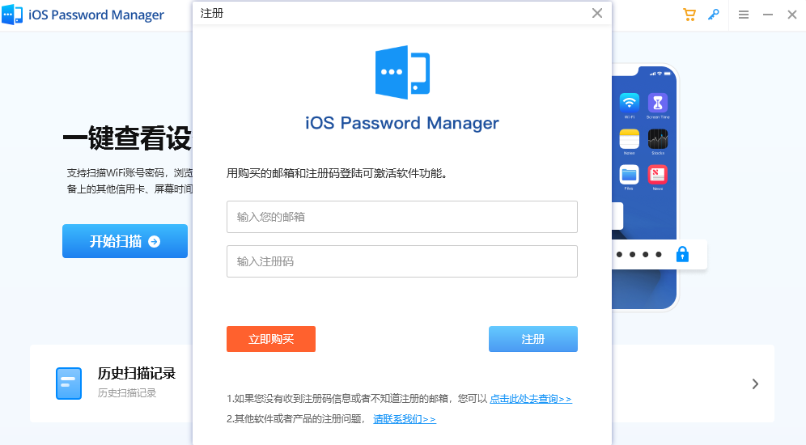Click the orange 立即购买 button
Screen dimensions: 806x445
(x=271, y=339)
